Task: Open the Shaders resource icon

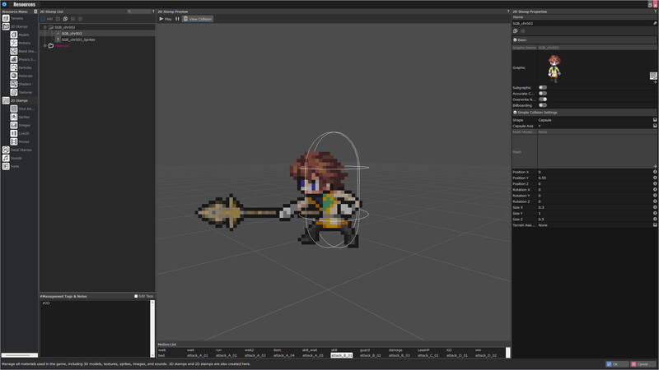Action: [14, 84]
